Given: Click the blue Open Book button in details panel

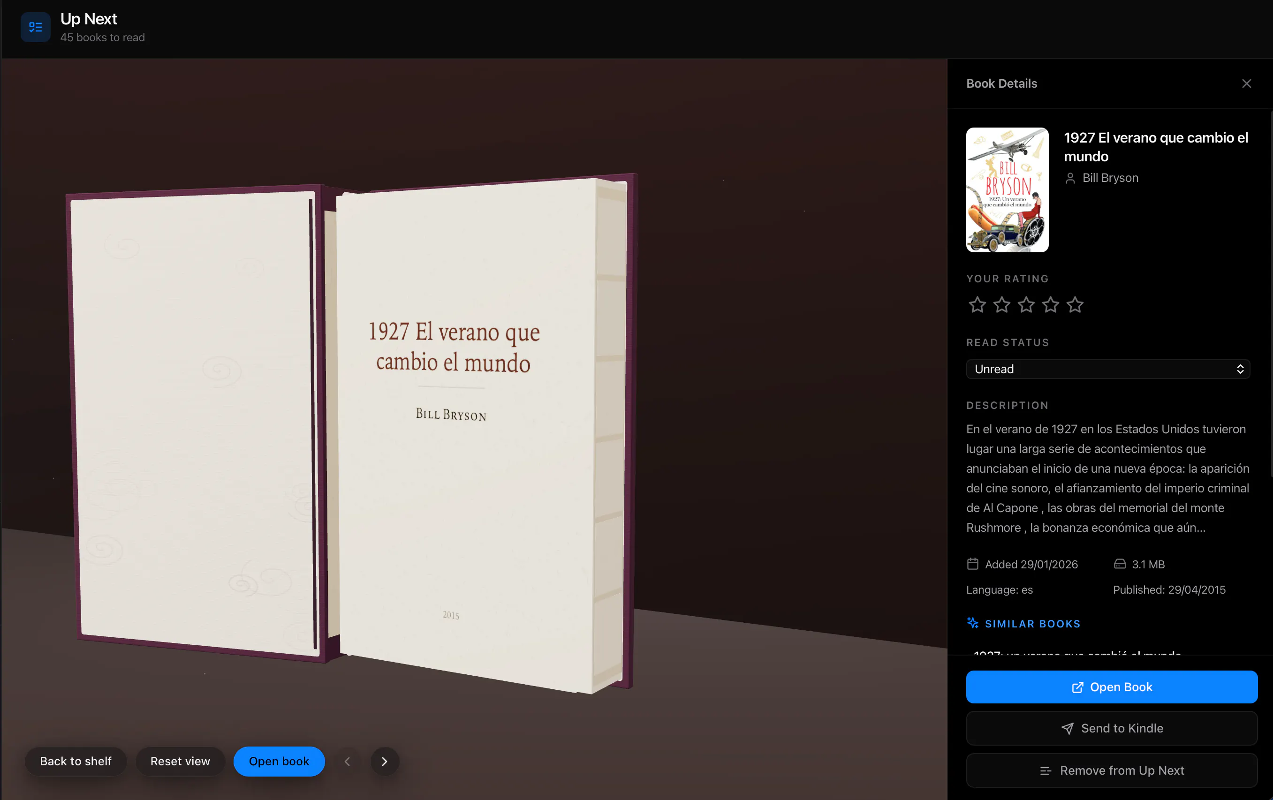Looking at the screenshot, I should (x=1111, y=687).
